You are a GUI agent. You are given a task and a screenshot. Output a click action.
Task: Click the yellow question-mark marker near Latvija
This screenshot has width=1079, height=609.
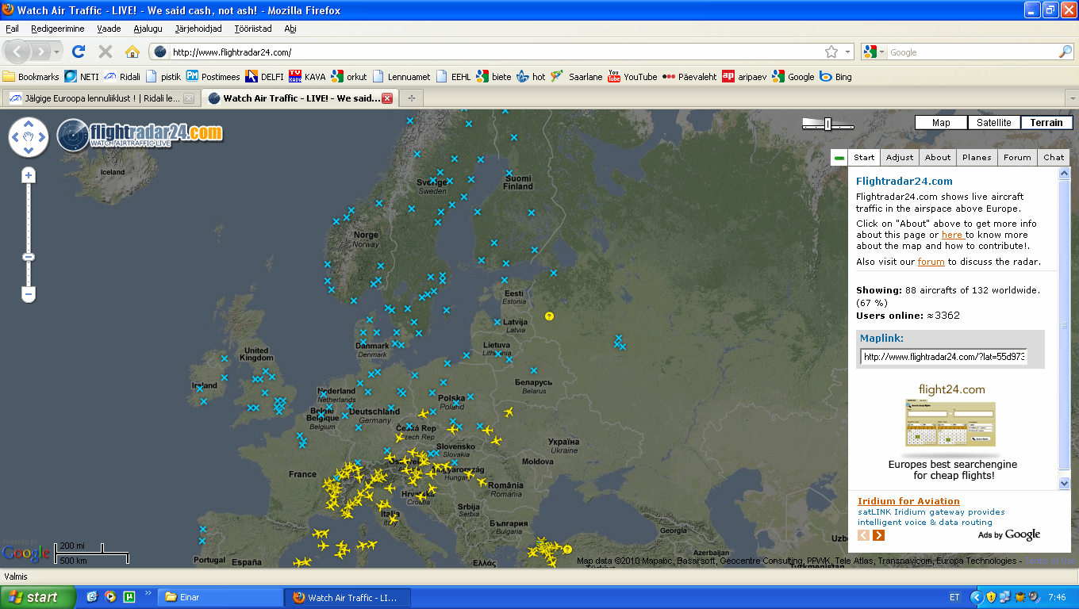coord(548,316)
